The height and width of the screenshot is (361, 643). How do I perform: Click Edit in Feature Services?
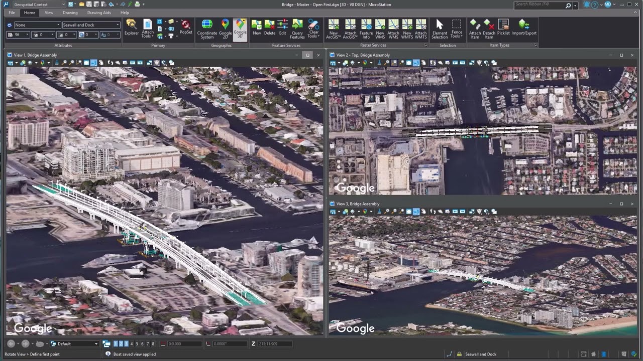coord(283,28)
